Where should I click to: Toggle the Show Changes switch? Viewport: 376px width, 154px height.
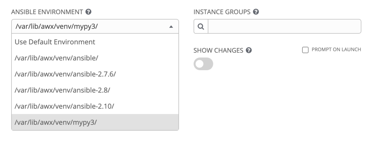pos(203,64)
